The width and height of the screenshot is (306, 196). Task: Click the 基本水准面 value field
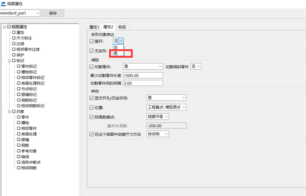[x=166, y=126]
